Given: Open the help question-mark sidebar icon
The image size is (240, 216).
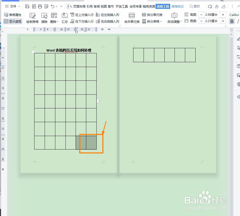Looking at the screenshot, I should click(x=238, y=66).
